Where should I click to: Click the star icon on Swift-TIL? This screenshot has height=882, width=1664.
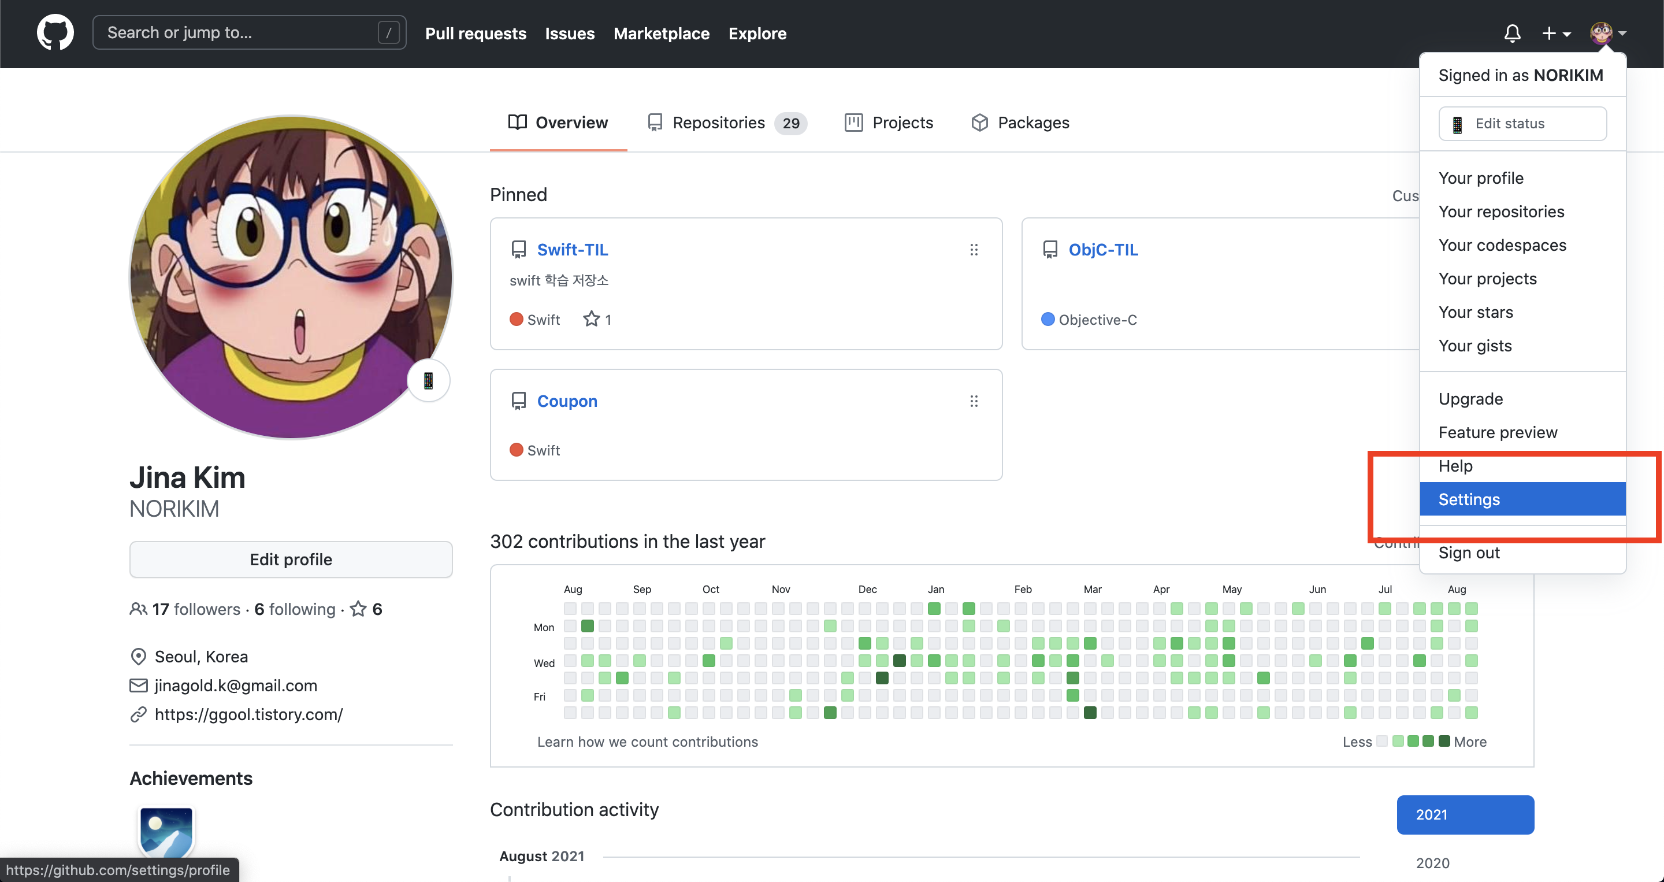click(591, 319)
